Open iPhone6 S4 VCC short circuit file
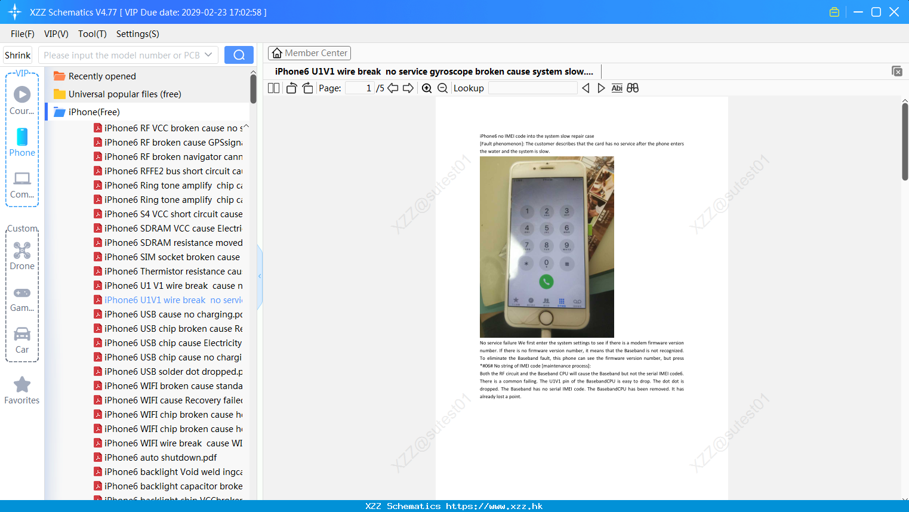The image size is (909, 512). [x=168, y=214]
